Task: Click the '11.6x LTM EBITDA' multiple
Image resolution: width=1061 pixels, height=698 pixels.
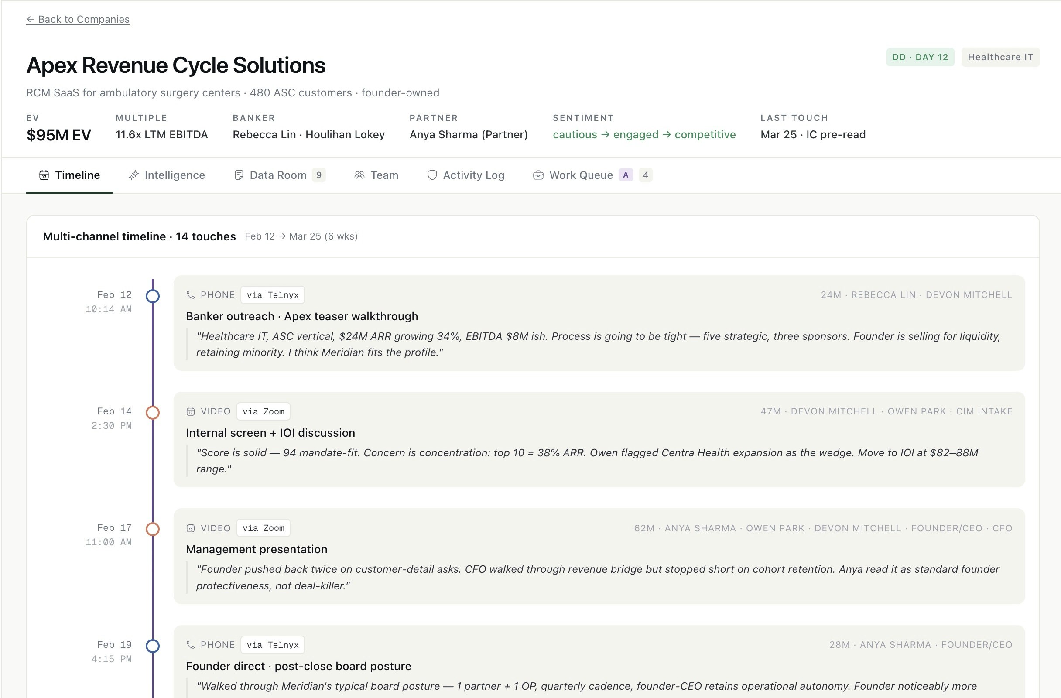Action: [x=162, y=135]
